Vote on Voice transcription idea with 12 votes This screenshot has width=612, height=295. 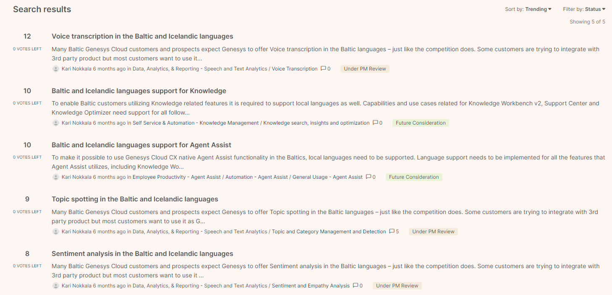point(27,37)
